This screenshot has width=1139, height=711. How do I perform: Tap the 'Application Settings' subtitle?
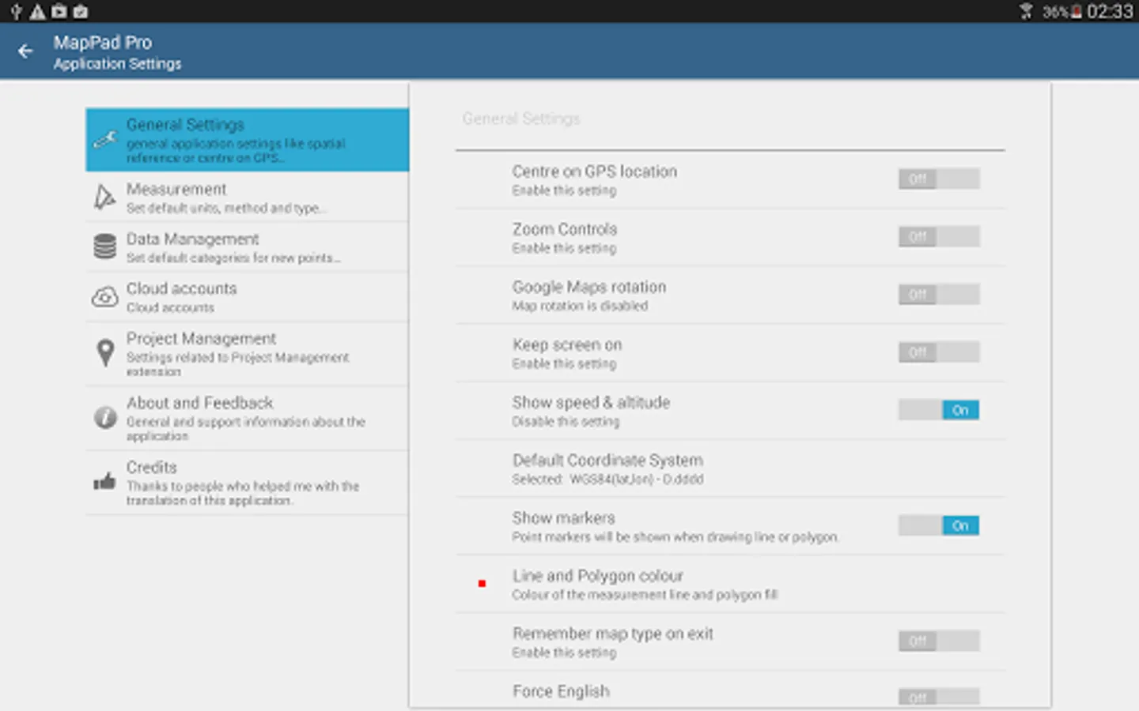click(117, 64)
